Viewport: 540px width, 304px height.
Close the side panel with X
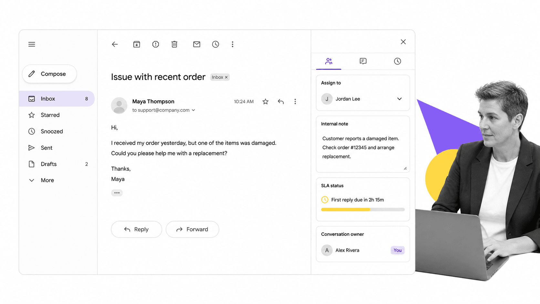403,42
